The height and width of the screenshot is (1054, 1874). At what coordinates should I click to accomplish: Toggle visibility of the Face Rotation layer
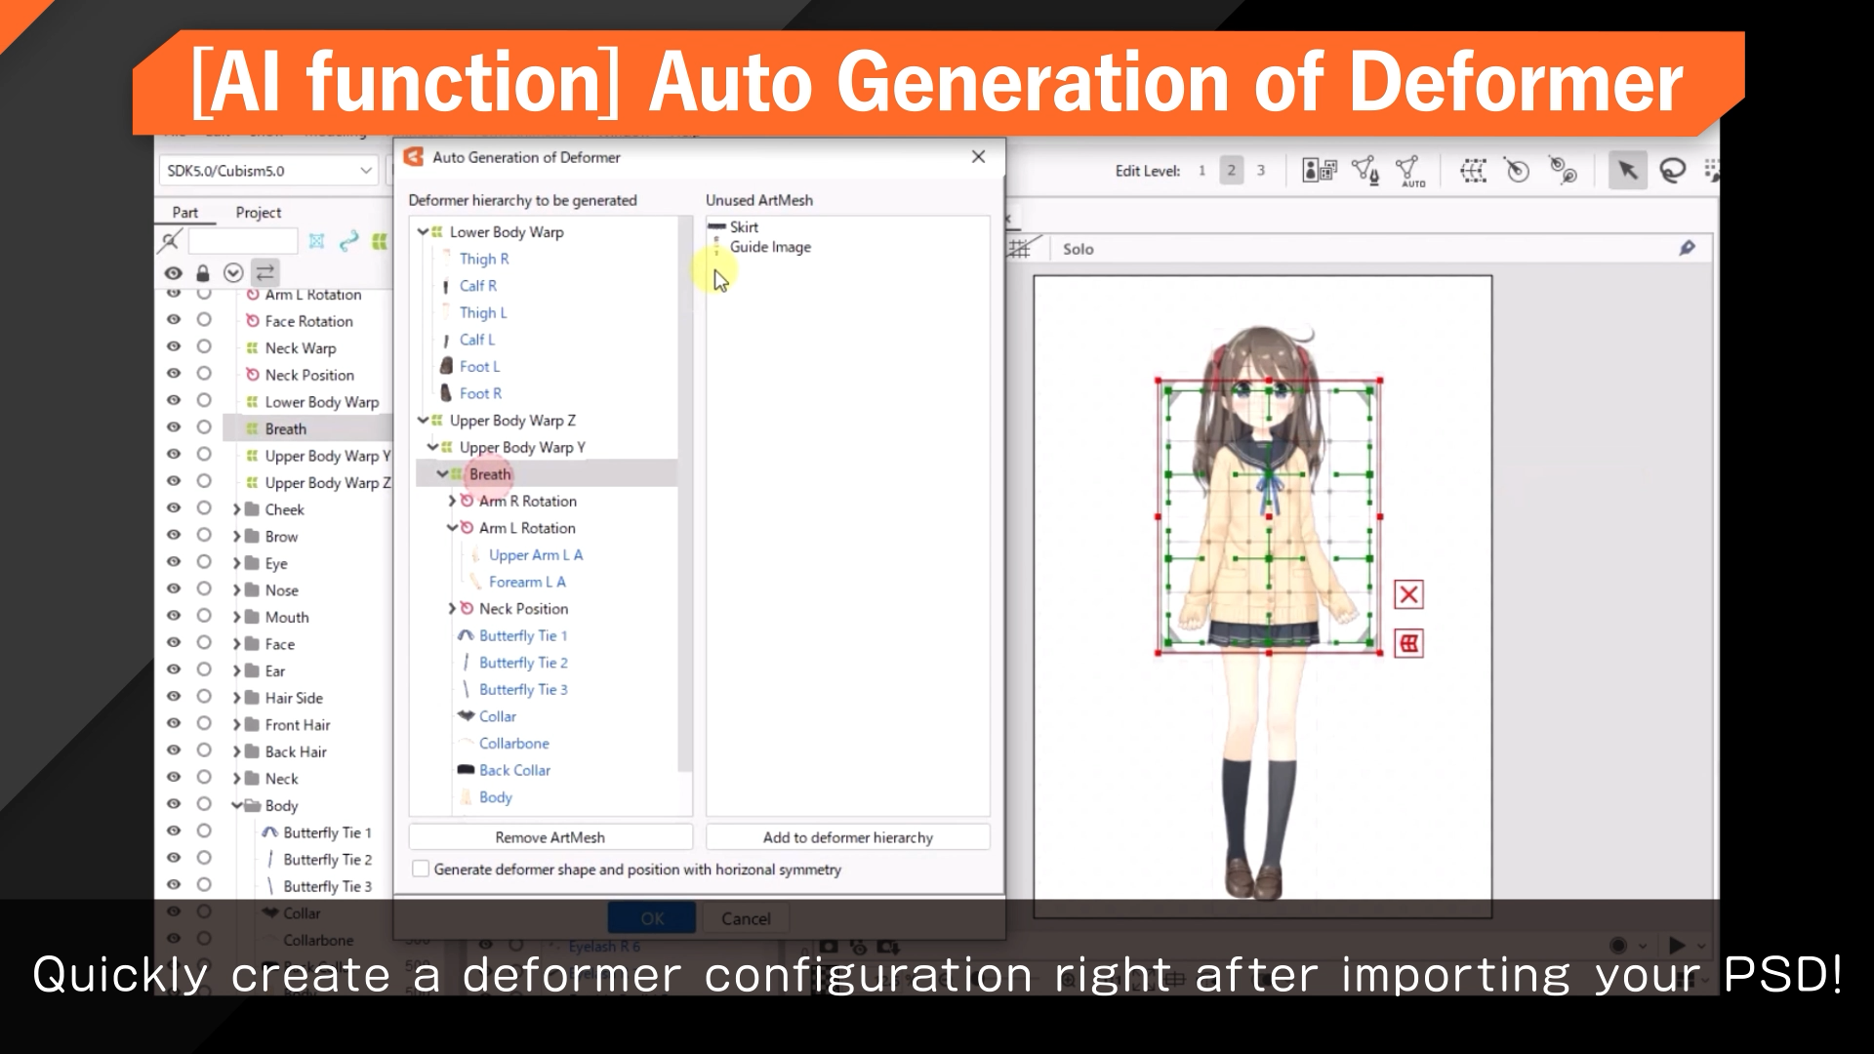click(173, 320)
